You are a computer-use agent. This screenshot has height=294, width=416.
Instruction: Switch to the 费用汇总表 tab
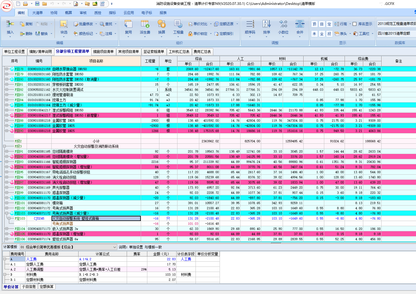pyautogui.click(x=202, y=52)
